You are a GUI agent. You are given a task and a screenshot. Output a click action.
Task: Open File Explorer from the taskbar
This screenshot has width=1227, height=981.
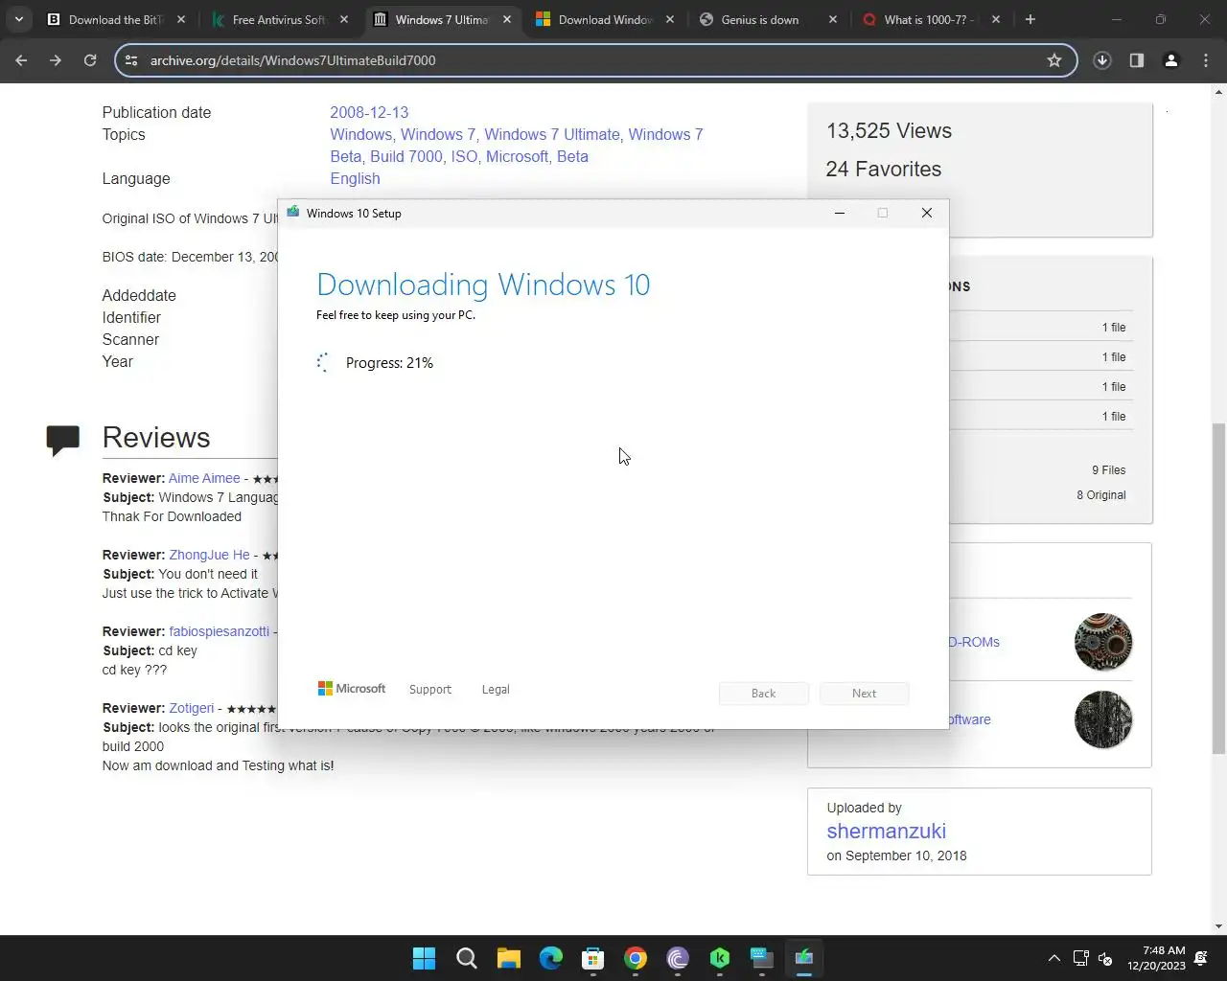tap(508, 958)
